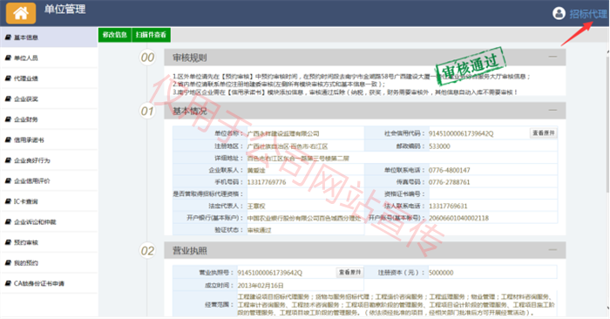The width and height of the screenshot is (610, 319).
Task: Click 查看原件 beside 营业执照号
Action: point(349,272)
